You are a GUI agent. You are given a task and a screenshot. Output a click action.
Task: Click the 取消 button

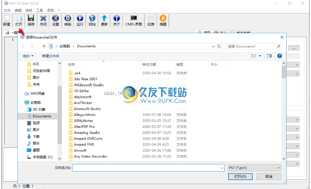coord(269,177)
